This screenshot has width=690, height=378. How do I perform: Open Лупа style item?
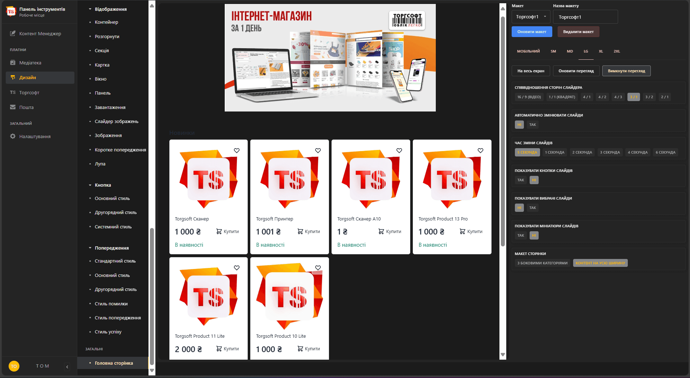100,164
